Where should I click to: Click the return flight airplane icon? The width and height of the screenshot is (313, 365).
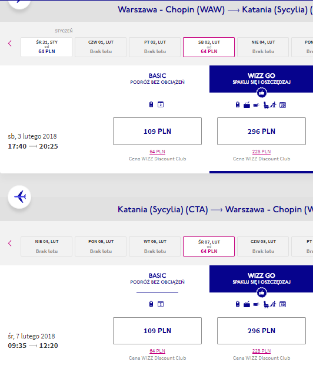coord(19,197)
